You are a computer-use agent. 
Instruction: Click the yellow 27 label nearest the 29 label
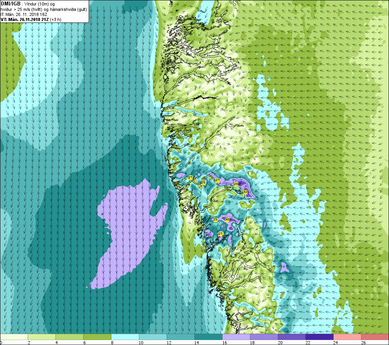217,180
